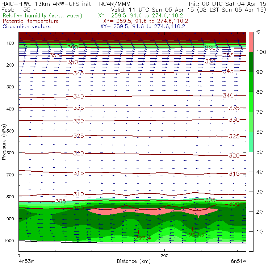Choose the 60-70% light green colorbar segment
This screenshot has height=268, width=268.
pyautogui.click(x=251, y=122)
